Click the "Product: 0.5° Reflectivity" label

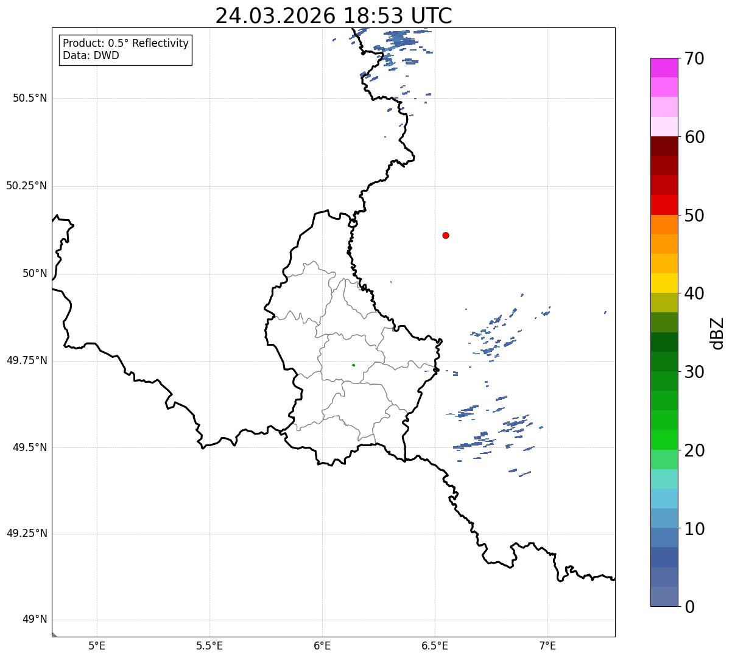[125, 44]
